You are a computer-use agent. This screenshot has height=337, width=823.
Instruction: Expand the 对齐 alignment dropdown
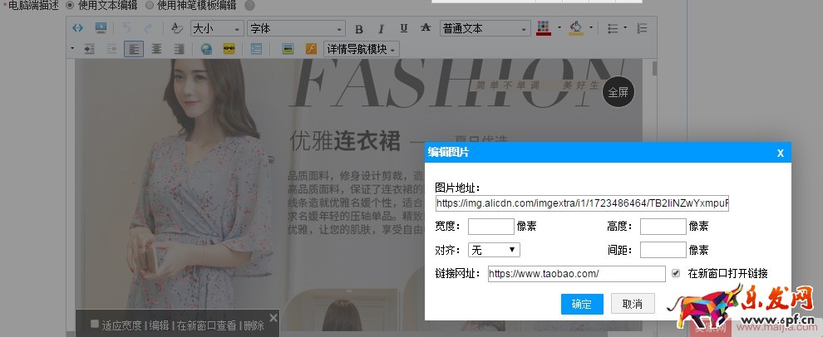tap(495, 250)
